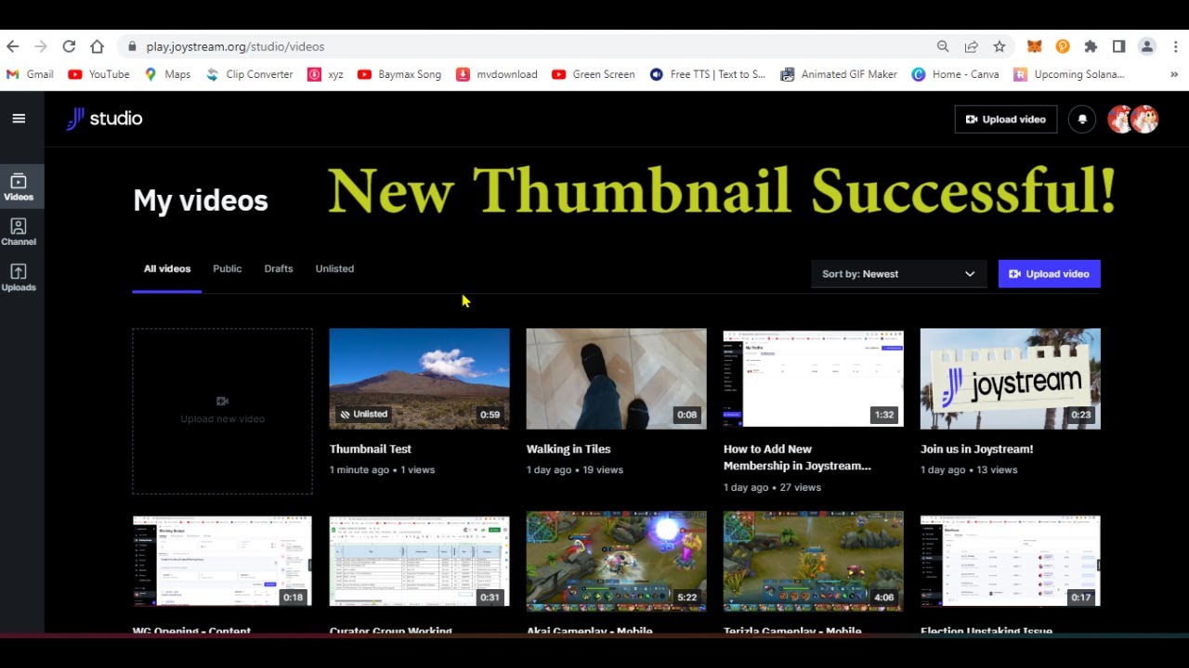Screen dimensions: 1189x668
Task: Click the Upload new video placeholder
Action: [x=222, y=410]
